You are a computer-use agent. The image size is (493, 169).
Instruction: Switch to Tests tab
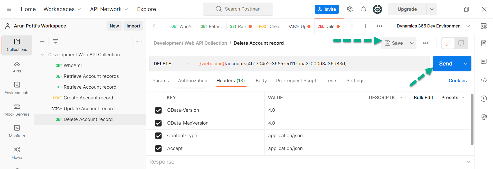(331, 81)
